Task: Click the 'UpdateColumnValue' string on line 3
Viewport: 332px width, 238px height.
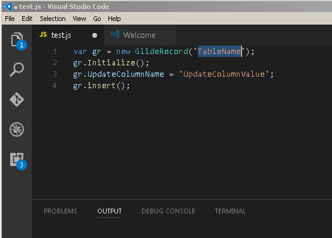Action: [224, 74]
